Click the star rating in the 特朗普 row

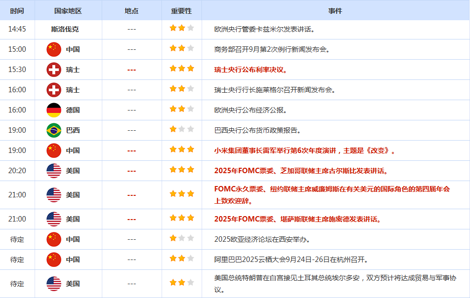click(182, 282)
